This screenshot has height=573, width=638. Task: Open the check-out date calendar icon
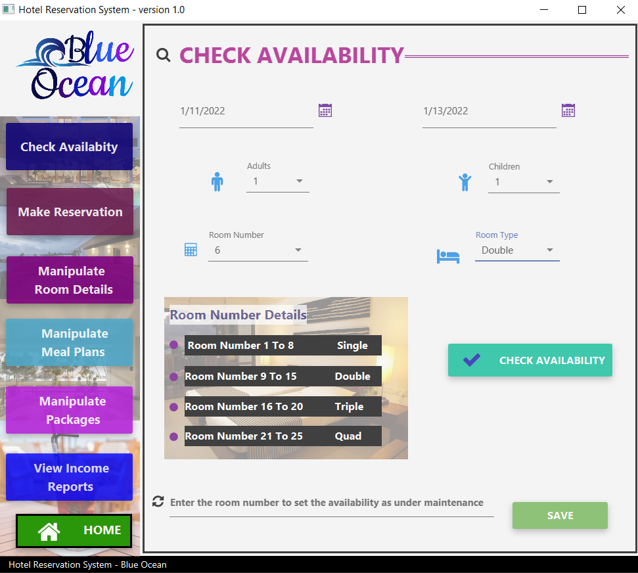point(568,110)
